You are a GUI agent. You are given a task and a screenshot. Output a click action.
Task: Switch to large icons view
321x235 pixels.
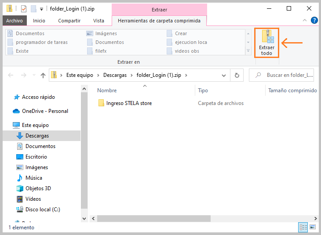pyautogui.click(x=312, y=227)
